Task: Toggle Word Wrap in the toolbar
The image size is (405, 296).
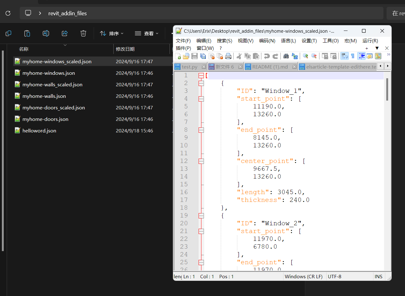Action: [x=344, y=56]
